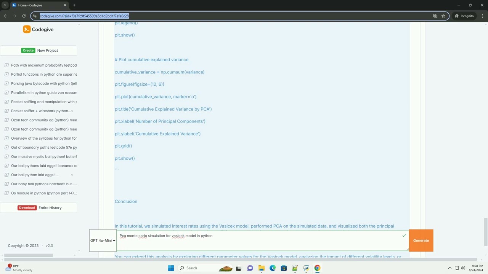Screen dimensions: 488x274
Task: Show hidden system tray icons
Action: [x=449, y=268]
